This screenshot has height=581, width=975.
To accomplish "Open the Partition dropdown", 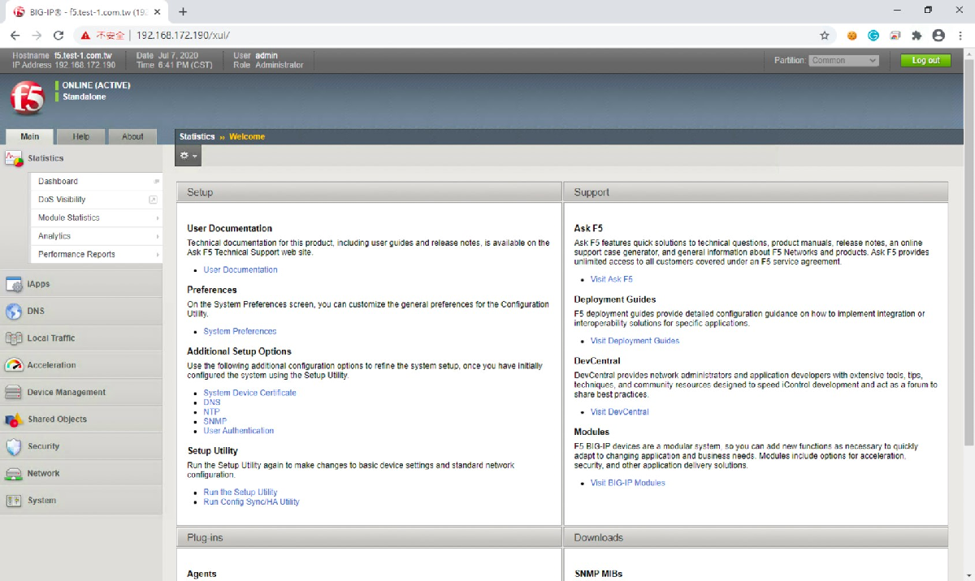I will tap(844, 61).
